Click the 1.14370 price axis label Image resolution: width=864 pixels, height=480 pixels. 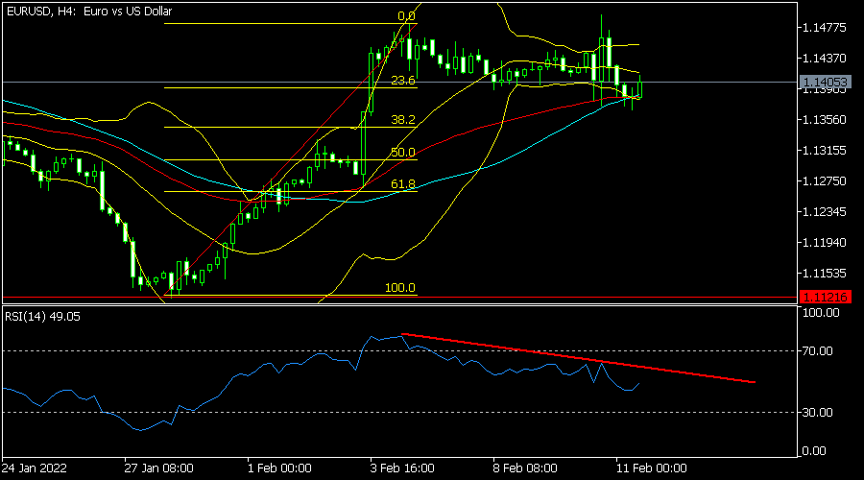point(825,58)
